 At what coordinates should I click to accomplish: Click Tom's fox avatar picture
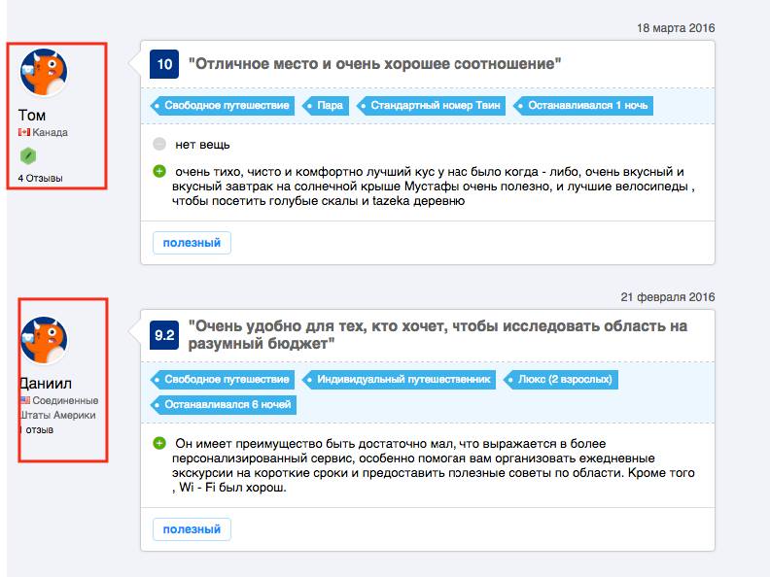[44, 73]
